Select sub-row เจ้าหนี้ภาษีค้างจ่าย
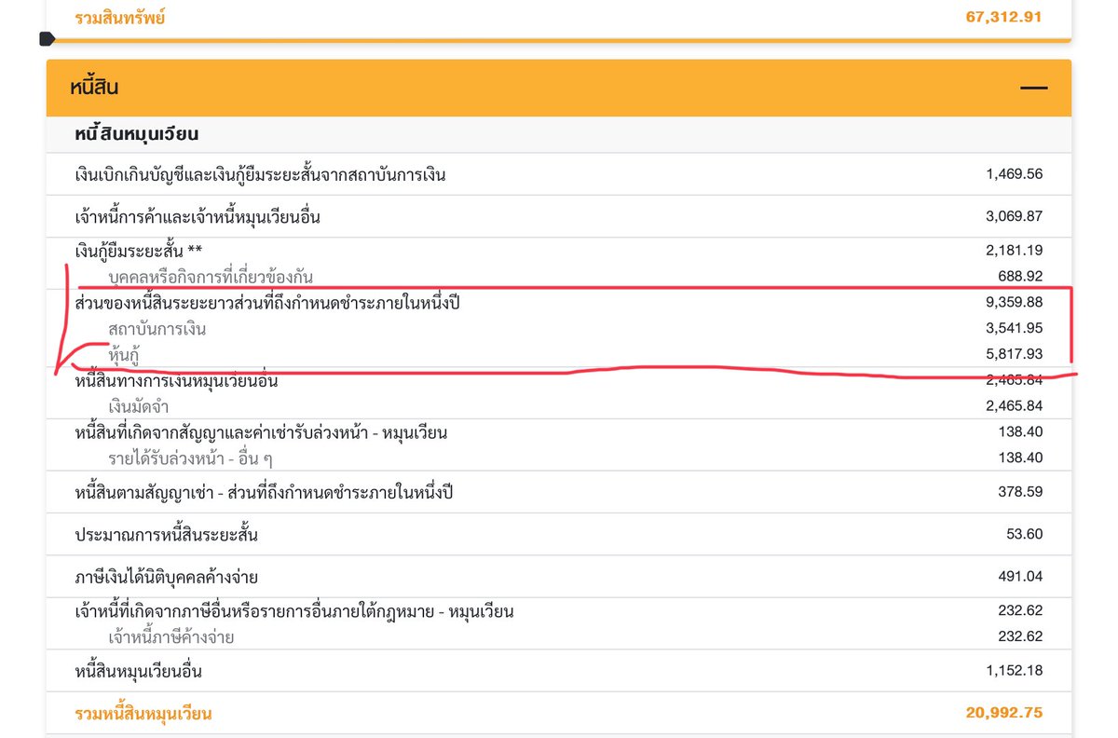This screenshot has width=1118, height=738. pyautogui.click(x=559, y=637)
